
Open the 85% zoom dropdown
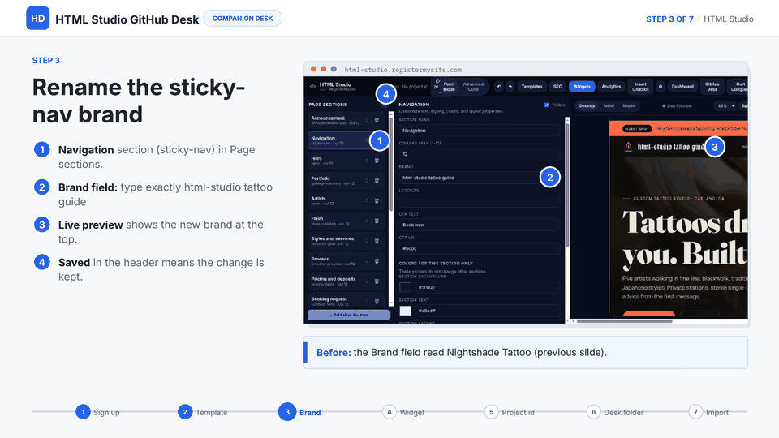(725, 105)
